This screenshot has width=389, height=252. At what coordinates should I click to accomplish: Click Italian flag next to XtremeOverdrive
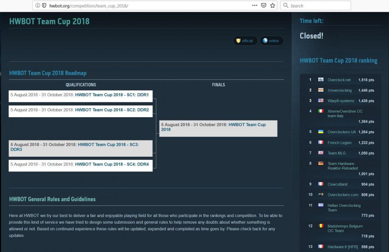pos(321,111)
